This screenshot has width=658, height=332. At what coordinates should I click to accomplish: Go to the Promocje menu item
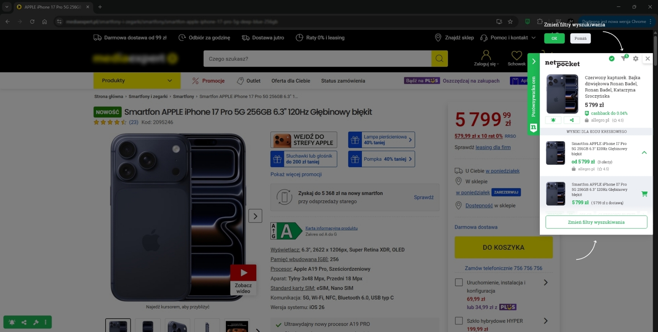(x=208, y=81)
